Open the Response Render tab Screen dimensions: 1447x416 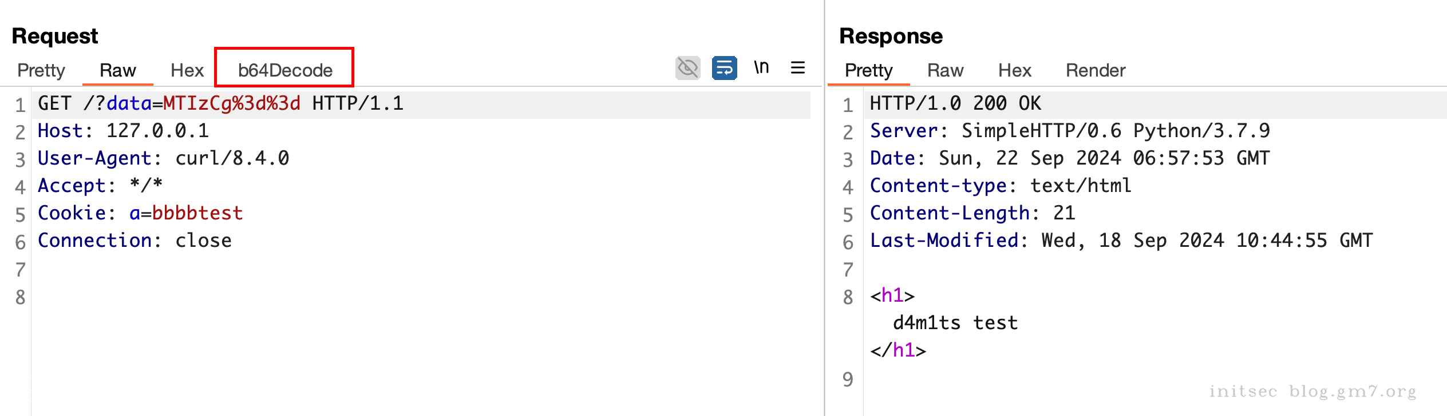1095,70
